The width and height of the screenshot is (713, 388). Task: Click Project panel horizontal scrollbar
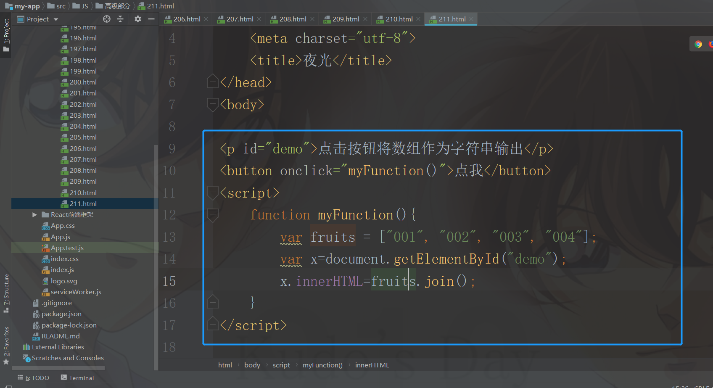[58, 368]
